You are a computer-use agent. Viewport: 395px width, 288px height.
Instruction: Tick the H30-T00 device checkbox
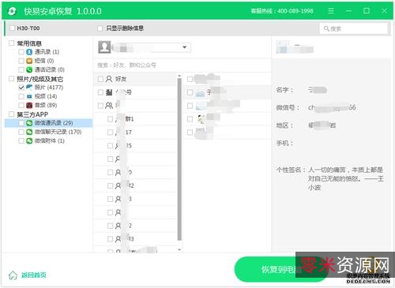click(x=12, y=28)
